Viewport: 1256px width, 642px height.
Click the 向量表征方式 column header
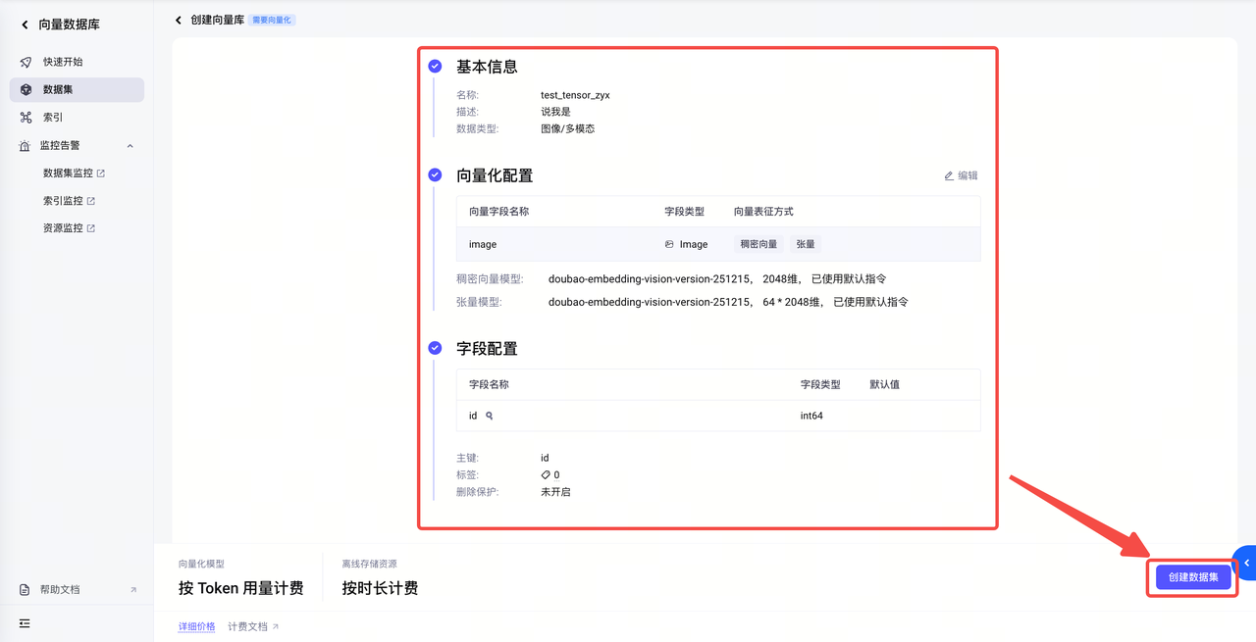pyautogui.click(x=763, y=212)
